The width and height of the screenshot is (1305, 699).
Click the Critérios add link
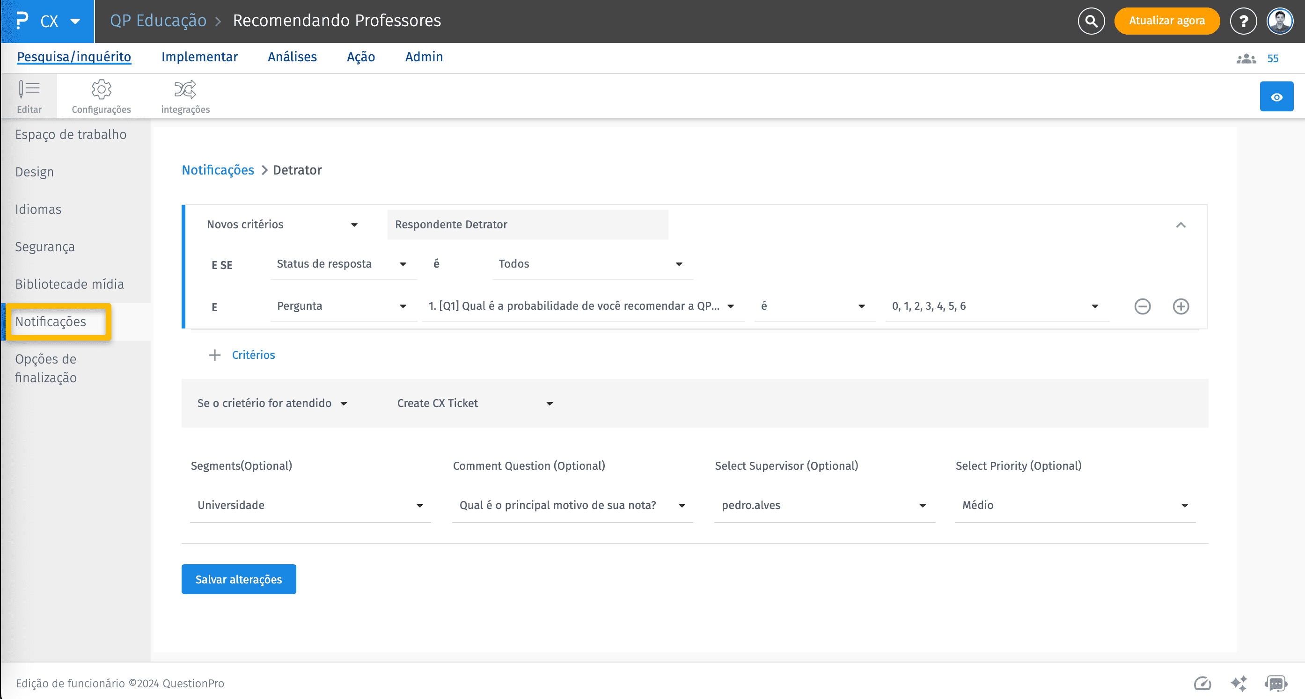(253, 355)
